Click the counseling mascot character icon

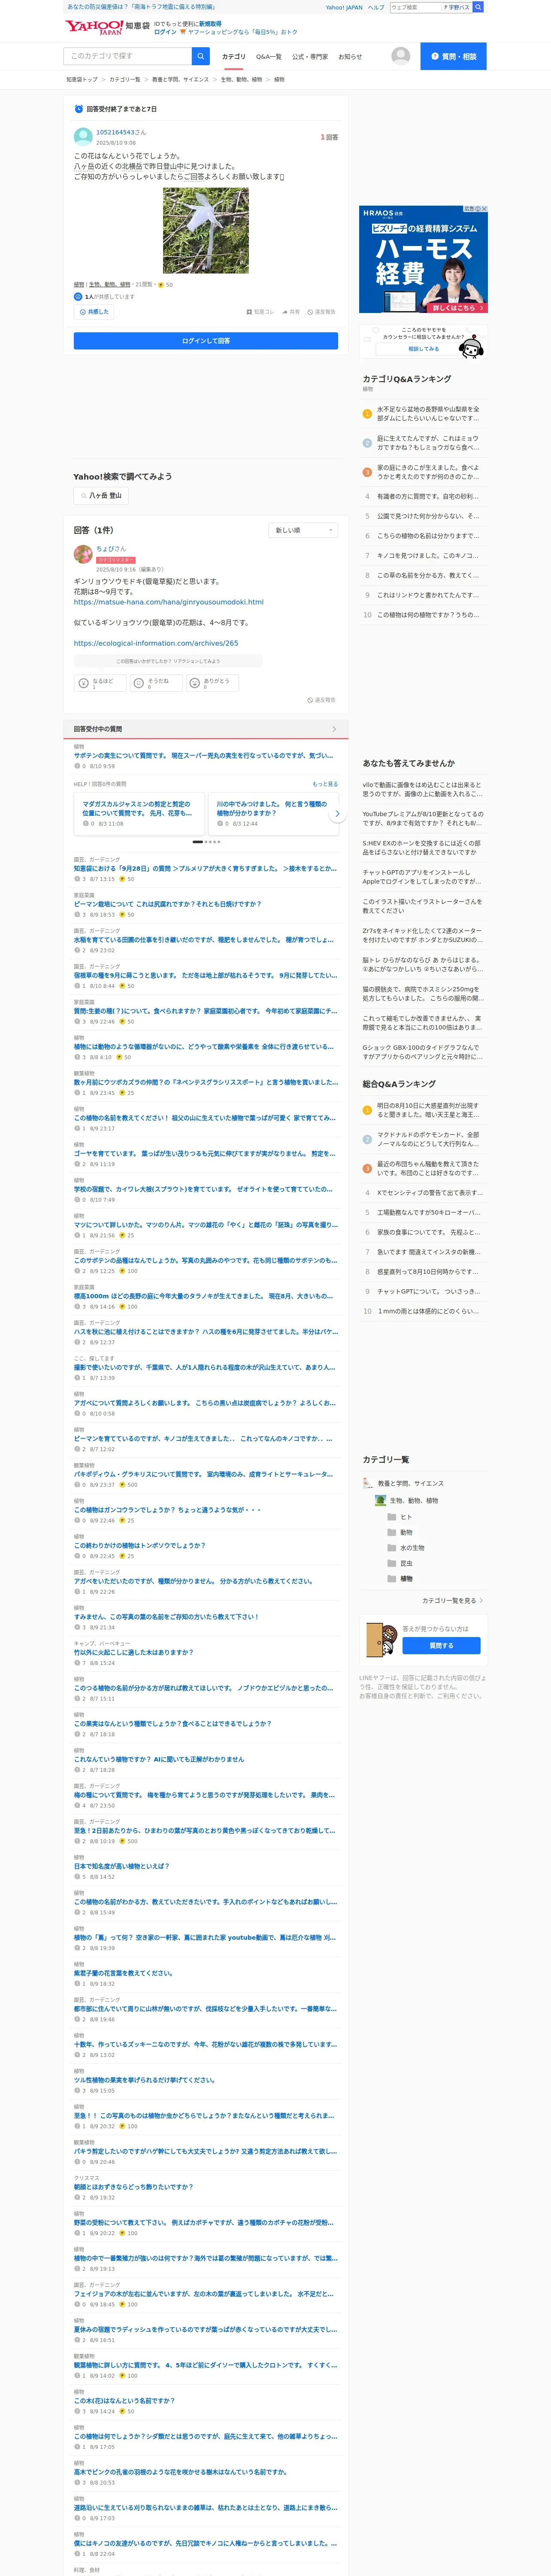(472, 346)
